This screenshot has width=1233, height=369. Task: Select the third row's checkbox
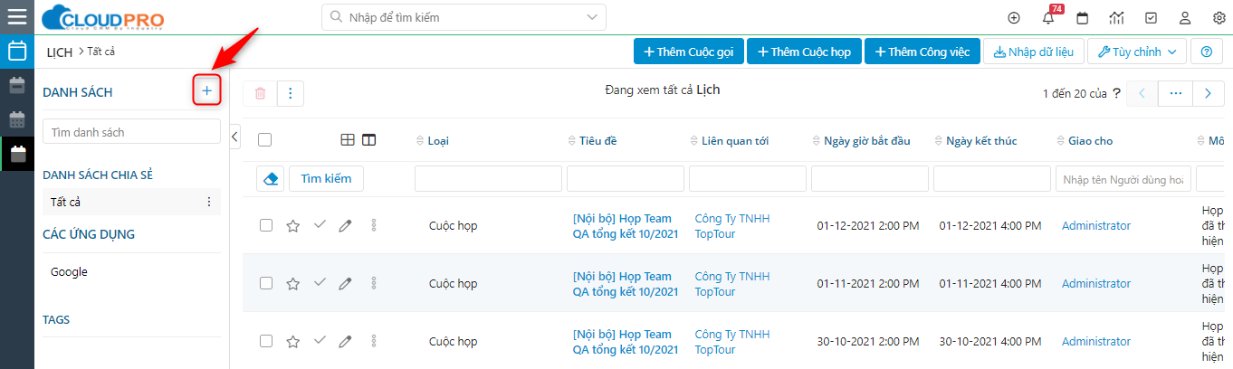pyautogui.click(x=266, y=341)
